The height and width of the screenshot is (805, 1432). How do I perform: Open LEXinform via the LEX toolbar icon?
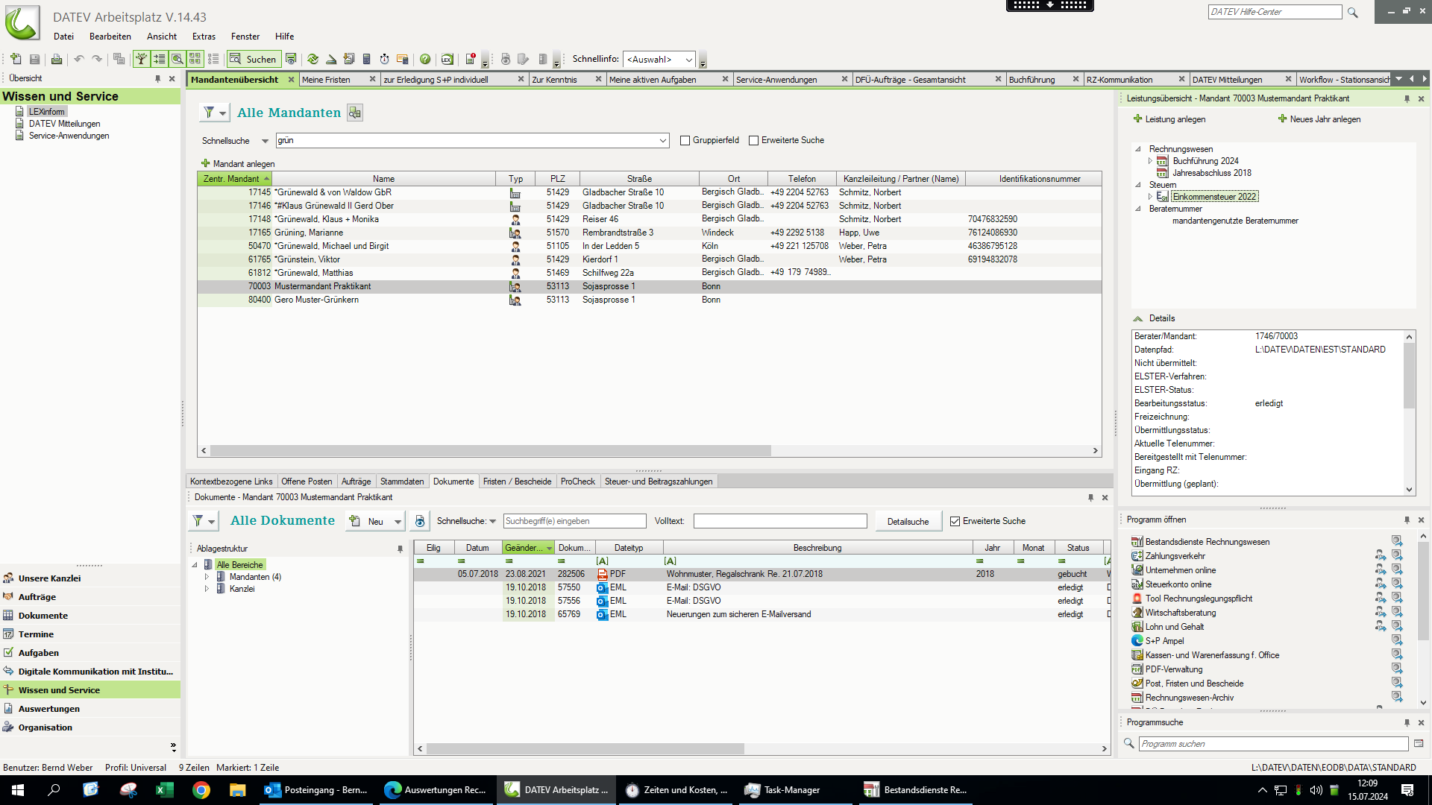[447, 60]
